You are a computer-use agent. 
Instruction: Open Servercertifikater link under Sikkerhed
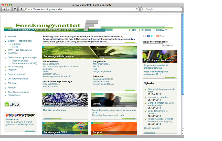tap(101, 82)
